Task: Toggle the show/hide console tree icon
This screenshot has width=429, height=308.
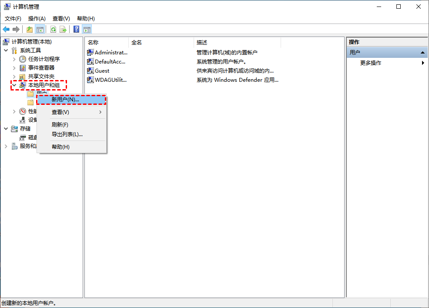Action: click(x=40, y=29)
